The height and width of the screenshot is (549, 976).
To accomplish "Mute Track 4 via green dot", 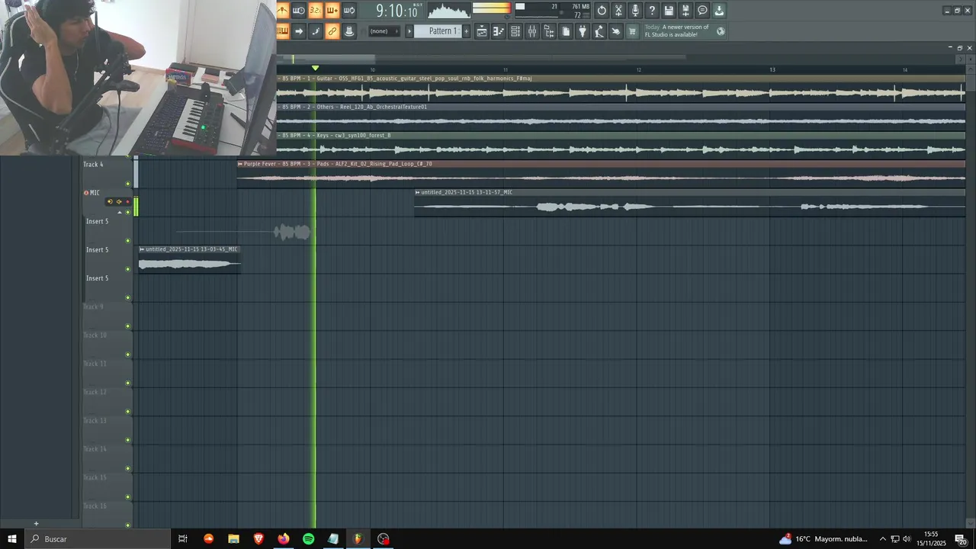I will coord(128,184).
